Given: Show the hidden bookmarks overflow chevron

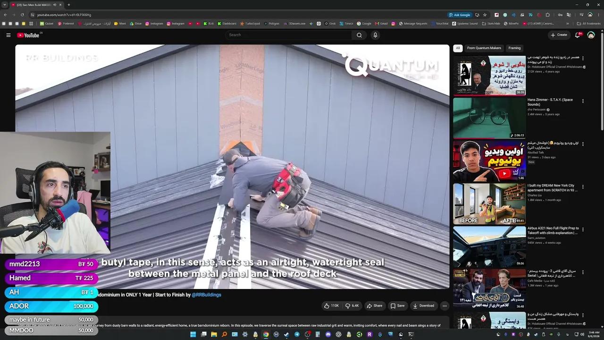Looking at the screenshot, I should (569, 24).
